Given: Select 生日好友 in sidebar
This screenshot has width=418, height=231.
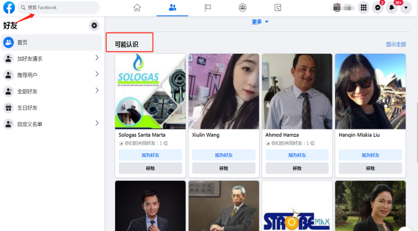Looking at the screenshot, I should pyautogui.click(x=51, y=108).
